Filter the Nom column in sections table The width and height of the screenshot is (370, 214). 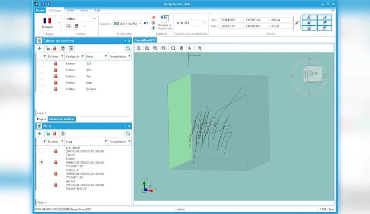105,57
